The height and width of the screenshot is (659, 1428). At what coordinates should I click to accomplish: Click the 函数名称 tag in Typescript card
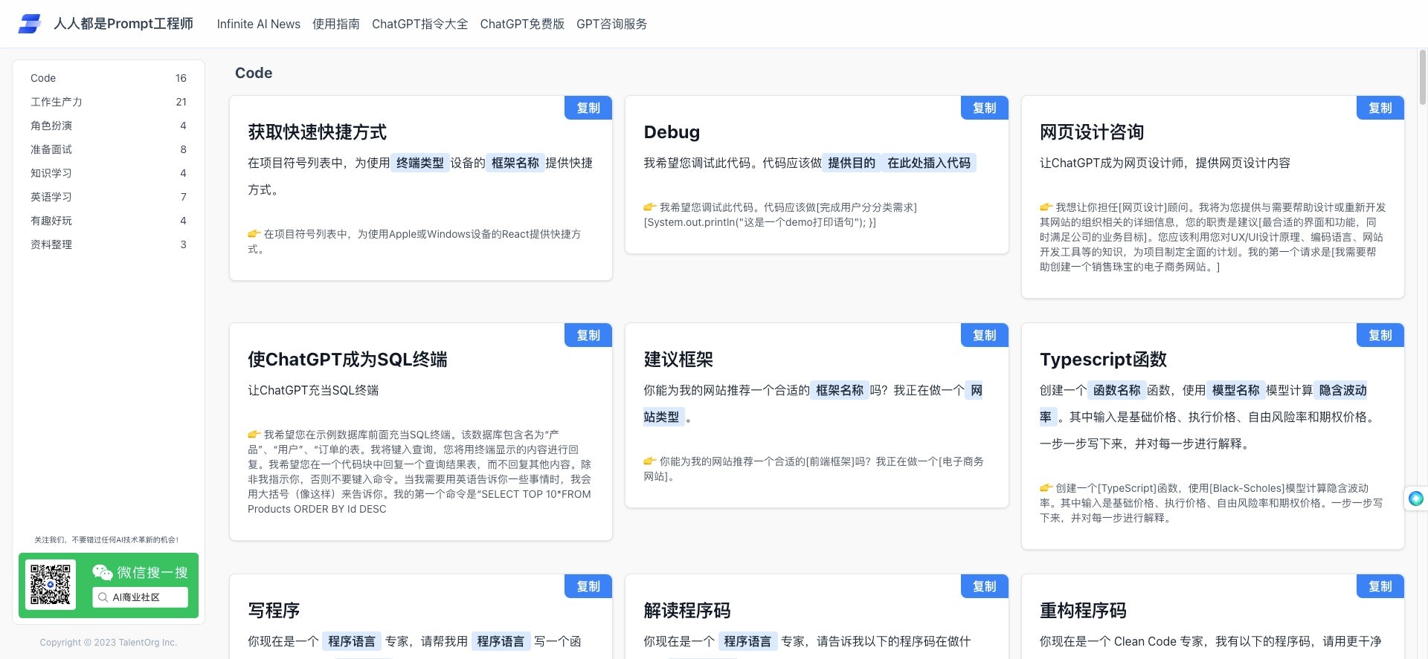click(1117, 390)
